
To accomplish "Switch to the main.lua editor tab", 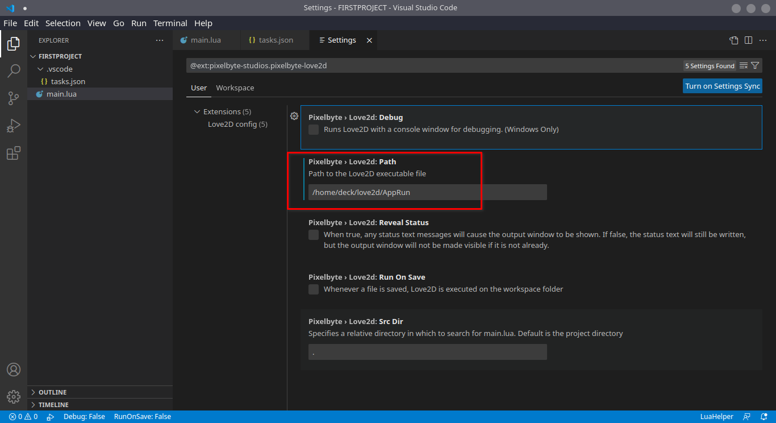I will [206, 40].
